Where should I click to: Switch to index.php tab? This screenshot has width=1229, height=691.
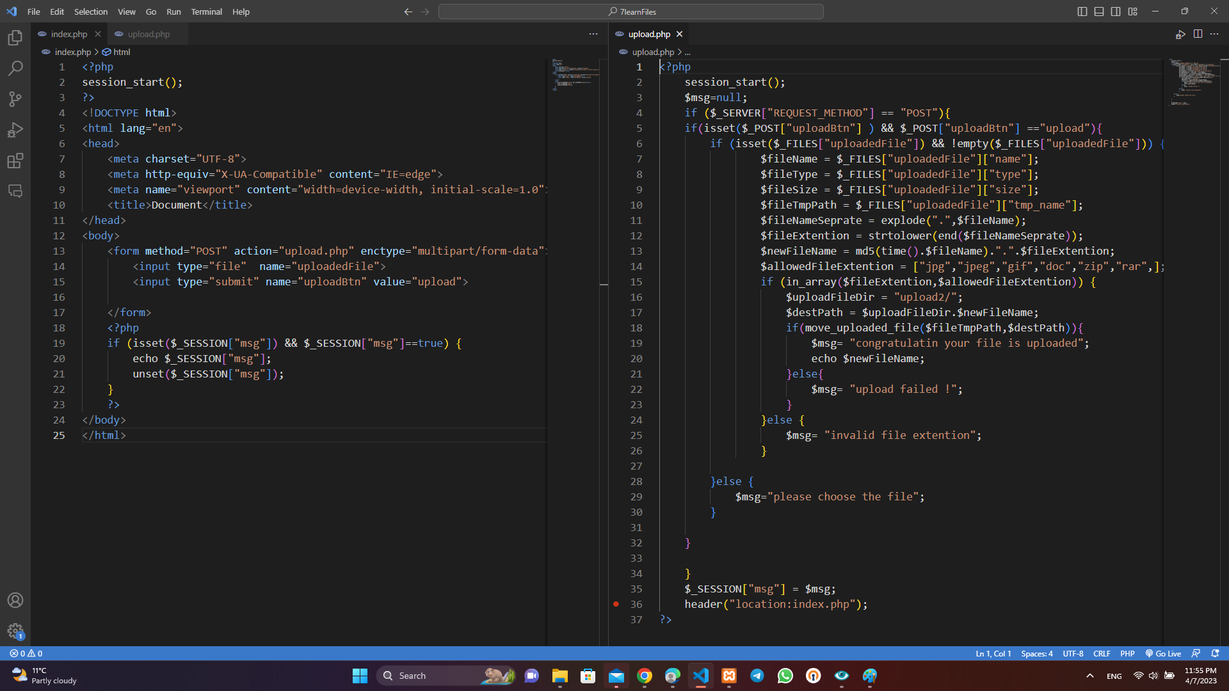point(69,34)
